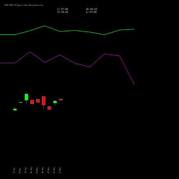Click the flat green candle for 29 Apr

click(21, 102)
